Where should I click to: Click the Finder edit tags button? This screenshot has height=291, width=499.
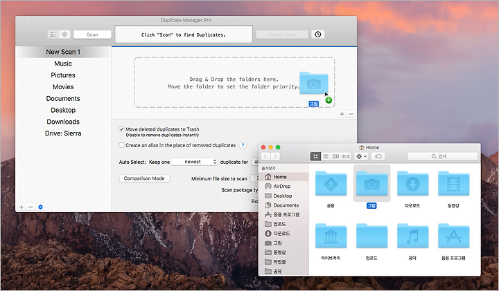[x=378, y=156]
